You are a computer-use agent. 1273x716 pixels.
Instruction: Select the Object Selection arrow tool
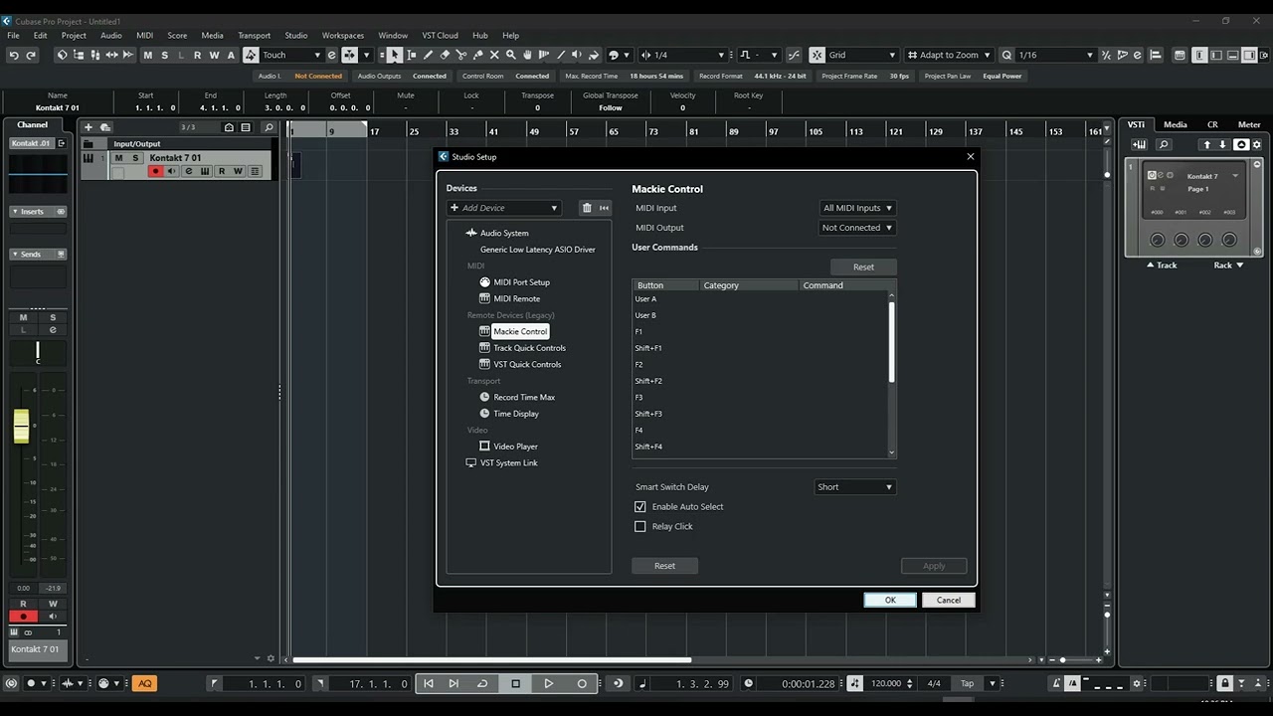click(x=395, y=55)
